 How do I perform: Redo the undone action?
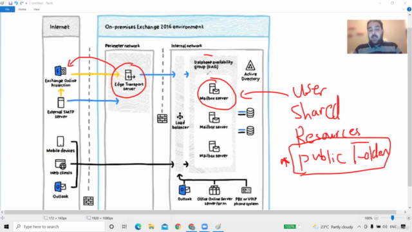(x=21, y=3)
